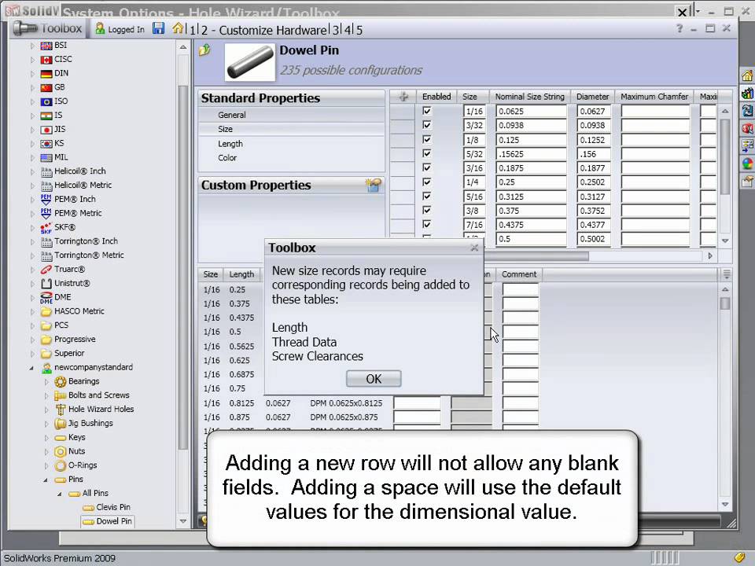
Task: Toggle Enabled checkbox for size 1/8
Action: pos(426,140)
